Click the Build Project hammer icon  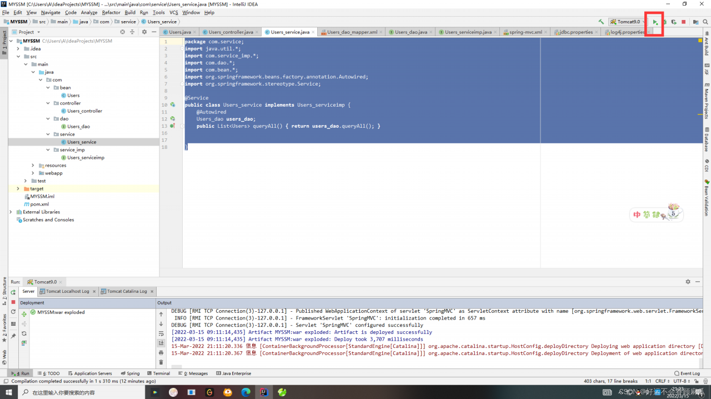pos(601,22)
